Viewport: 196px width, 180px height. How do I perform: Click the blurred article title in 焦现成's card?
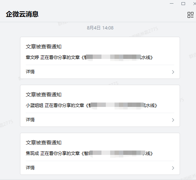[117, 153]
